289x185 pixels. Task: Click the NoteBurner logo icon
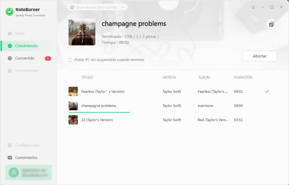(9, 12)
